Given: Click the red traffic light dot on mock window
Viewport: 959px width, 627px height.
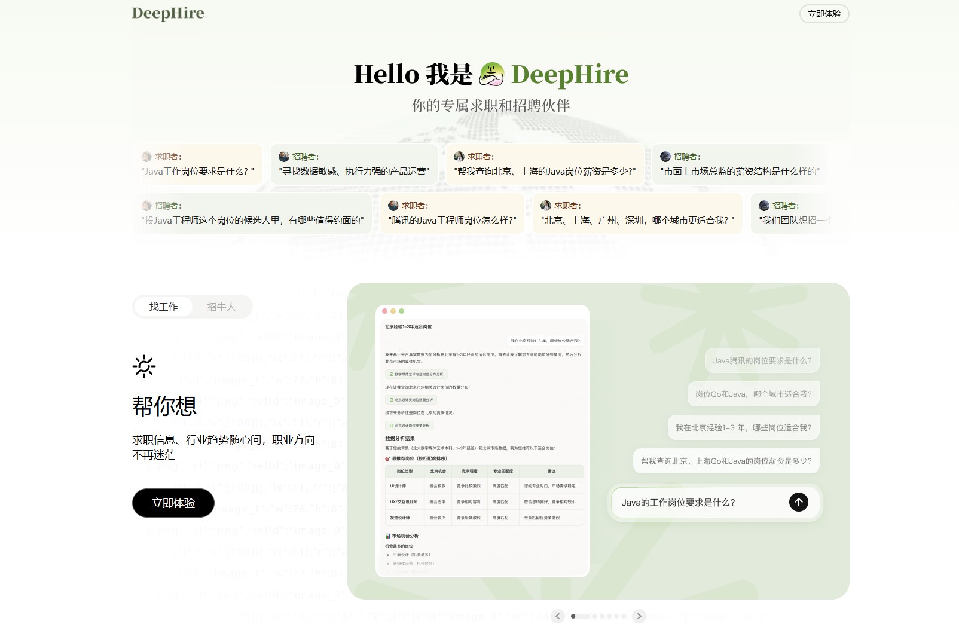Looking at the screenshot, I should coord(384,311).
